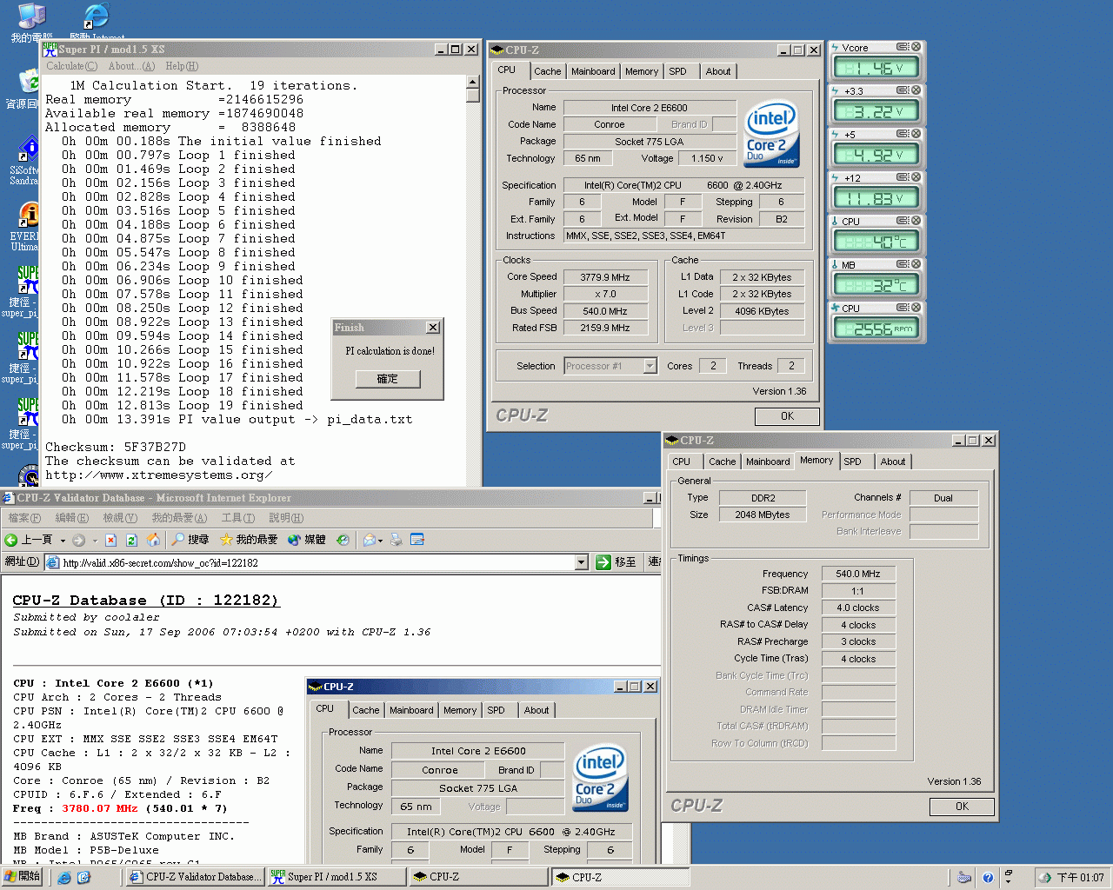Open IE Search toolbar button
The image size is (1113, 890).
tap(190, 540)
